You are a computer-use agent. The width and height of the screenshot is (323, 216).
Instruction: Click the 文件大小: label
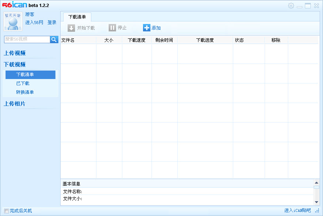[x=72, y=199]
